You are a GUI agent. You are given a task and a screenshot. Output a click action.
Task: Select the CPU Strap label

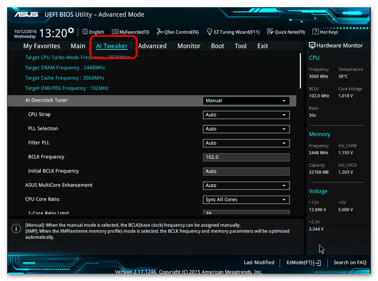pos(39,114)
